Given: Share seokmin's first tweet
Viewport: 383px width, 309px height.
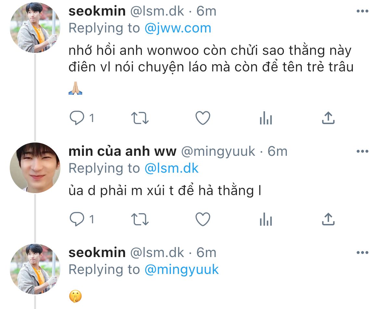Looking at the screenshot, I should pos(328,118).
